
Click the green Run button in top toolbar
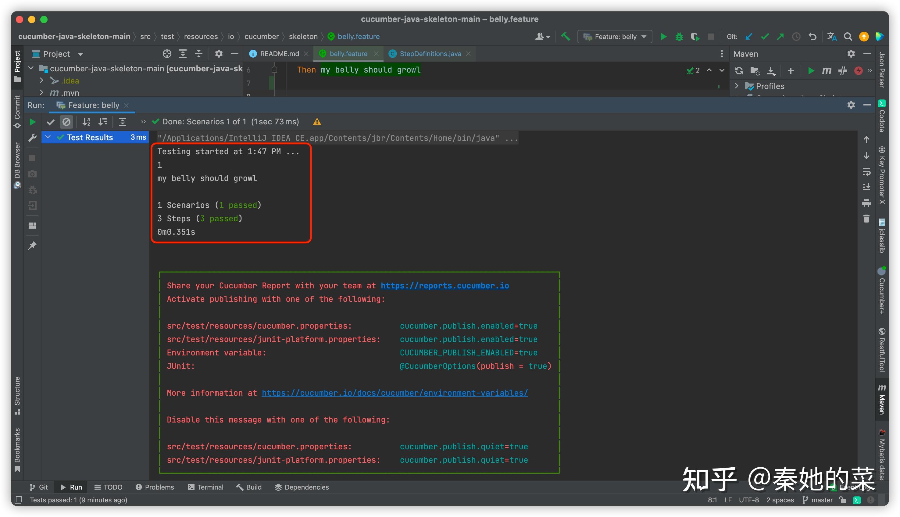click(663, 37)
